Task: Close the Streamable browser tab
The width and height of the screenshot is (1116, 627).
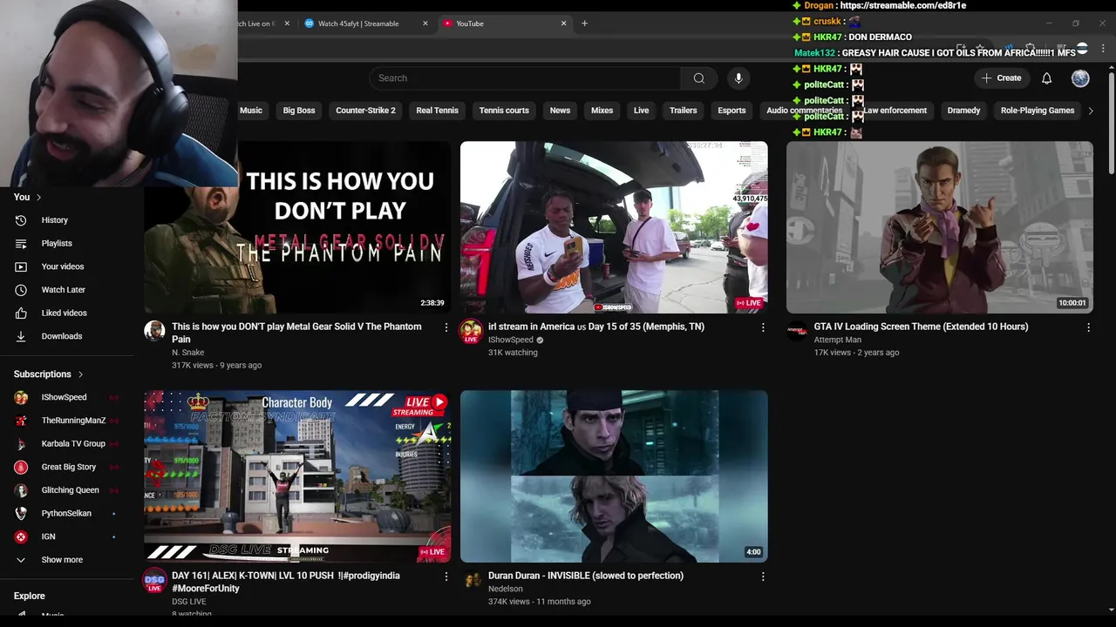Action: click(x=425, y=24)
